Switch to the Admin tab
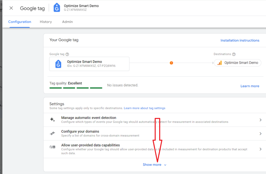 67,22
